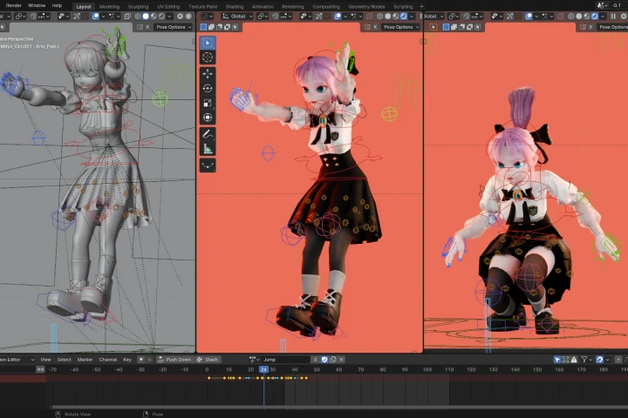Click the X mirror button in middle viewport
This screenshot has height=418, width=628.
(x=375, y=27)
